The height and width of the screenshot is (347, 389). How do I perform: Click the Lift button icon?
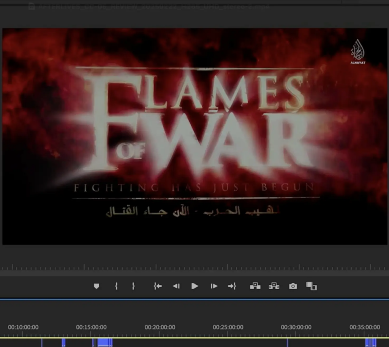tap(255, 286)
